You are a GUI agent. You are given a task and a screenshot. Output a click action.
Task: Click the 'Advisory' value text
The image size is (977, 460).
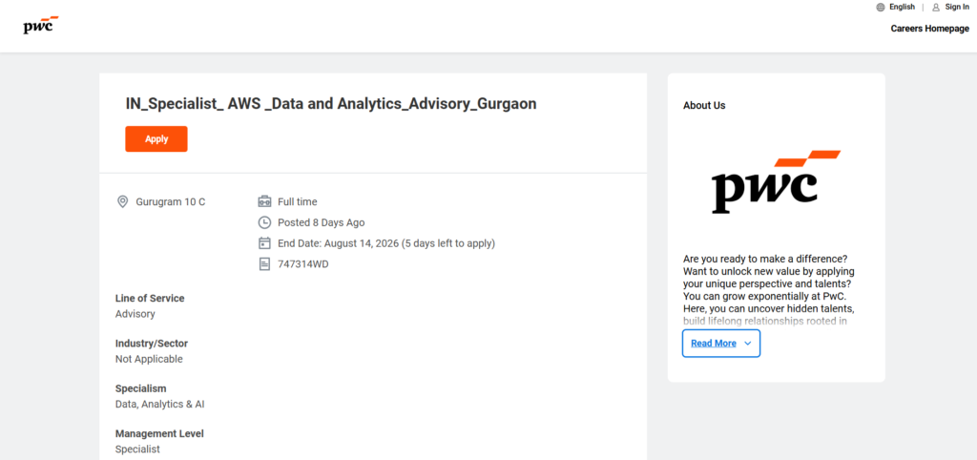[135, 314]
